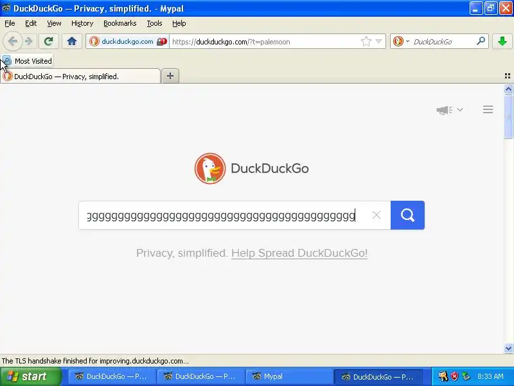Show the tab groups grid icon
The image size is (514, 386).
click(x=508, y=76)
